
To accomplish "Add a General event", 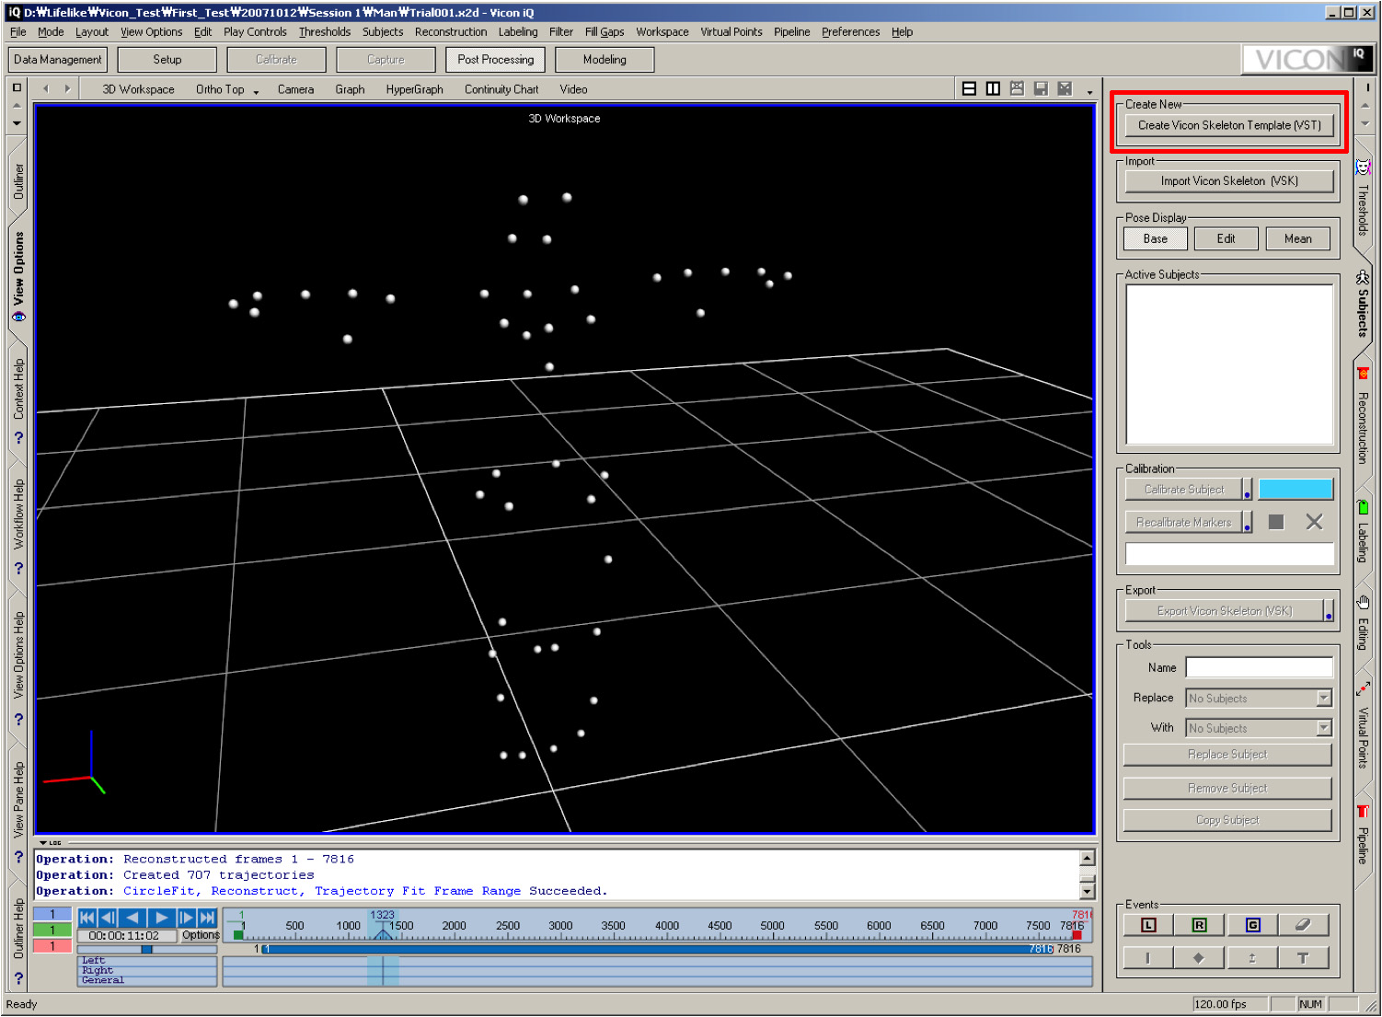I will click(1252, 925).
